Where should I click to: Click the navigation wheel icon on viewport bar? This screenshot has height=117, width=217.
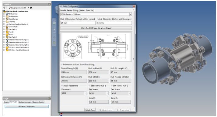54,23
